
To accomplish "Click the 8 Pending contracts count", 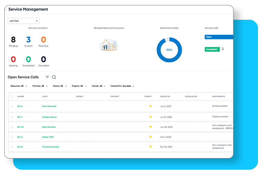I will point(13,39).
